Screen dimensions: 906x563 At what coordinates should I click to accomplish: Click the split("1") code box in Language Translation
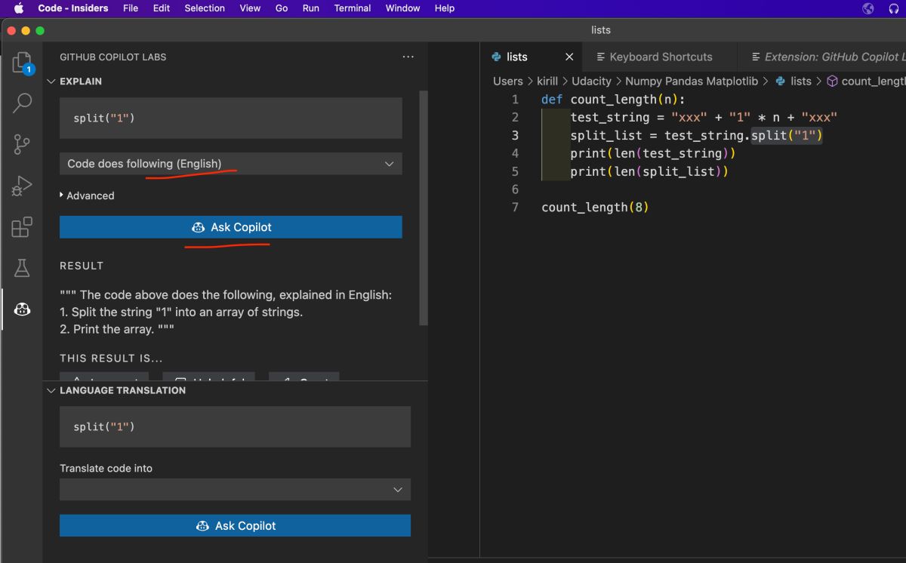[x=236, y=426]
